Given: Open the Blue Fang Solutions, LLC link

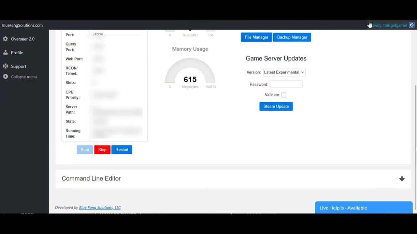Looking at the screenshot, I should coord(100,207).
